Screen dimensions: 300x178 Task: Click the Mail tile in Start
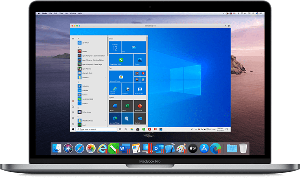tap(134, 47)
